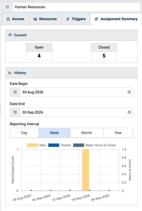
Task: Click the image icon on Resources tab
Action: pos(35,19)
